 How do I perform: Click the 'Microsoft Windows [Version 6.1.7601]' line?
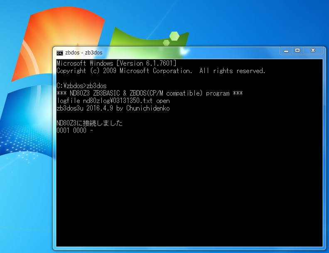pos(116,63)
